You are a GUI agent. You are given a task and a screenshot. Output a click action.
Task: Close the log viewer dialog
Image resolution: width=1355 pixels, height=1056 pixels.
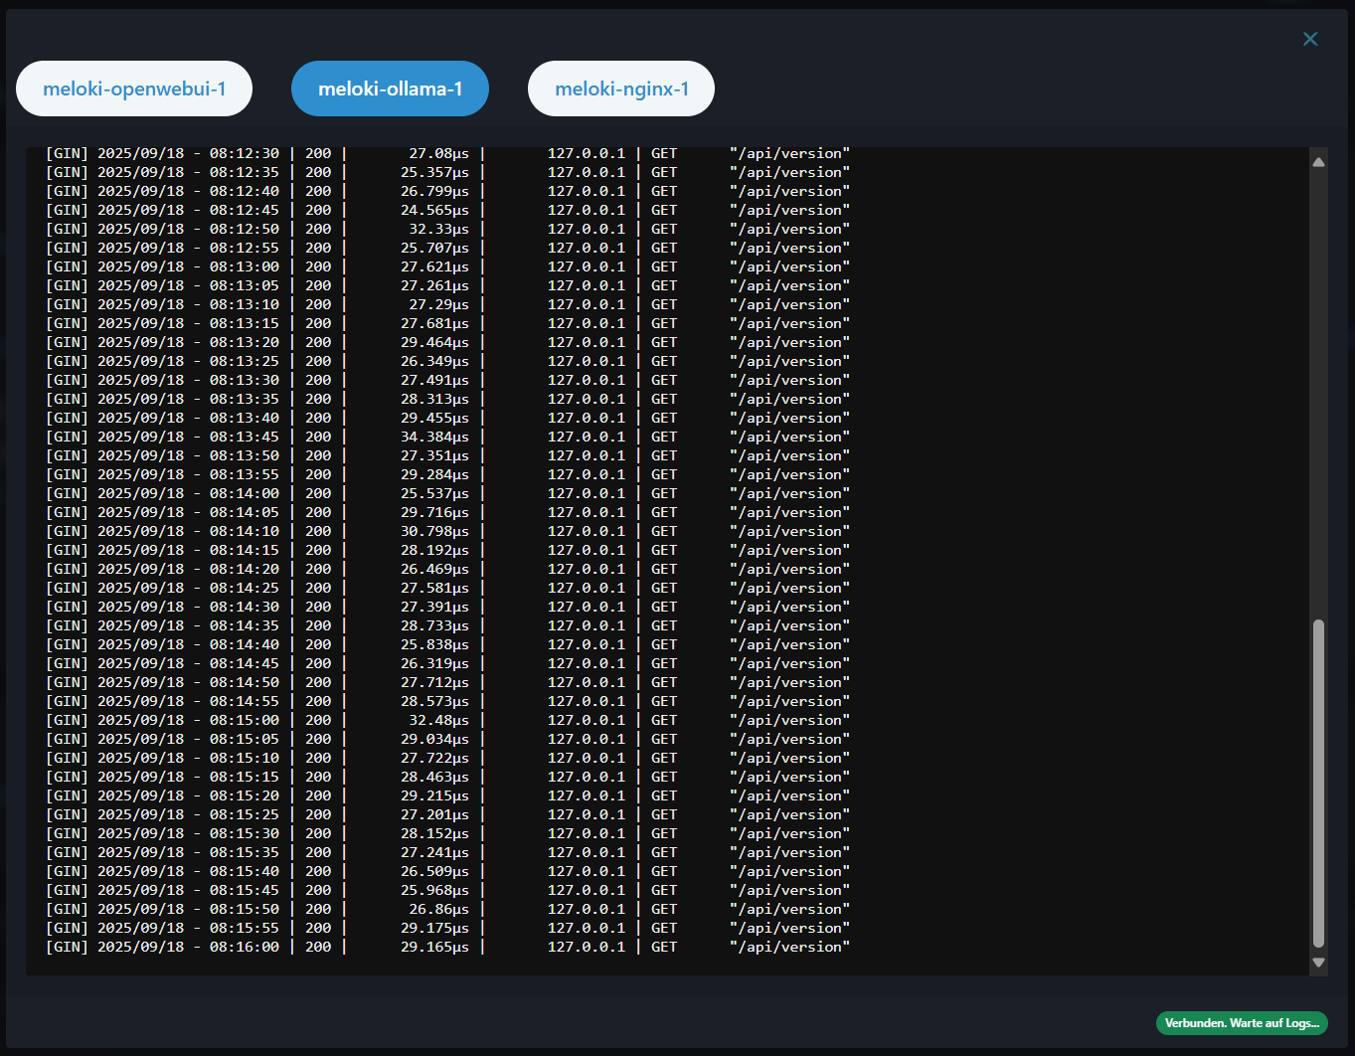tap(1310, 39)
